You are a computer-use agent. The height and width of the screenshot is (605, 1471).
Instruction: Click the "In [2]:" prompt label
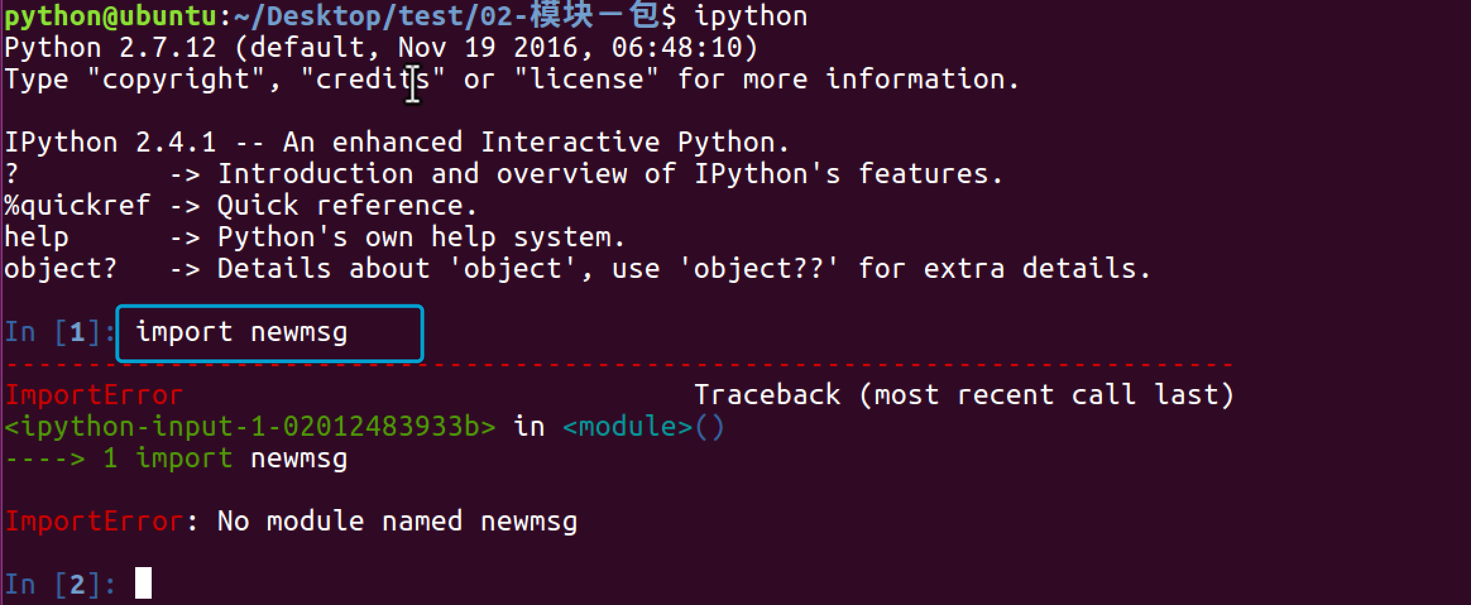[x=60, y=584]
